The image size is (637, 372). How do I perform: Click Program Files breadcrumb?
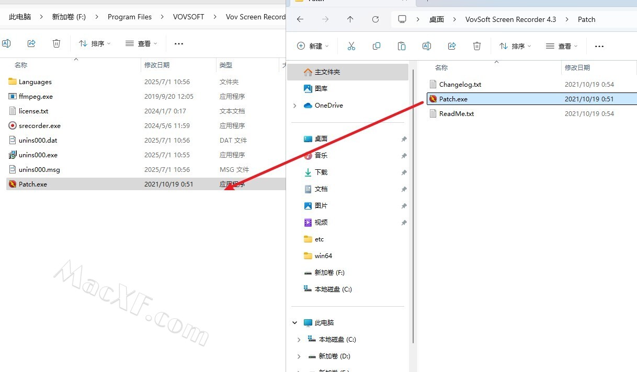pos(130,17)
